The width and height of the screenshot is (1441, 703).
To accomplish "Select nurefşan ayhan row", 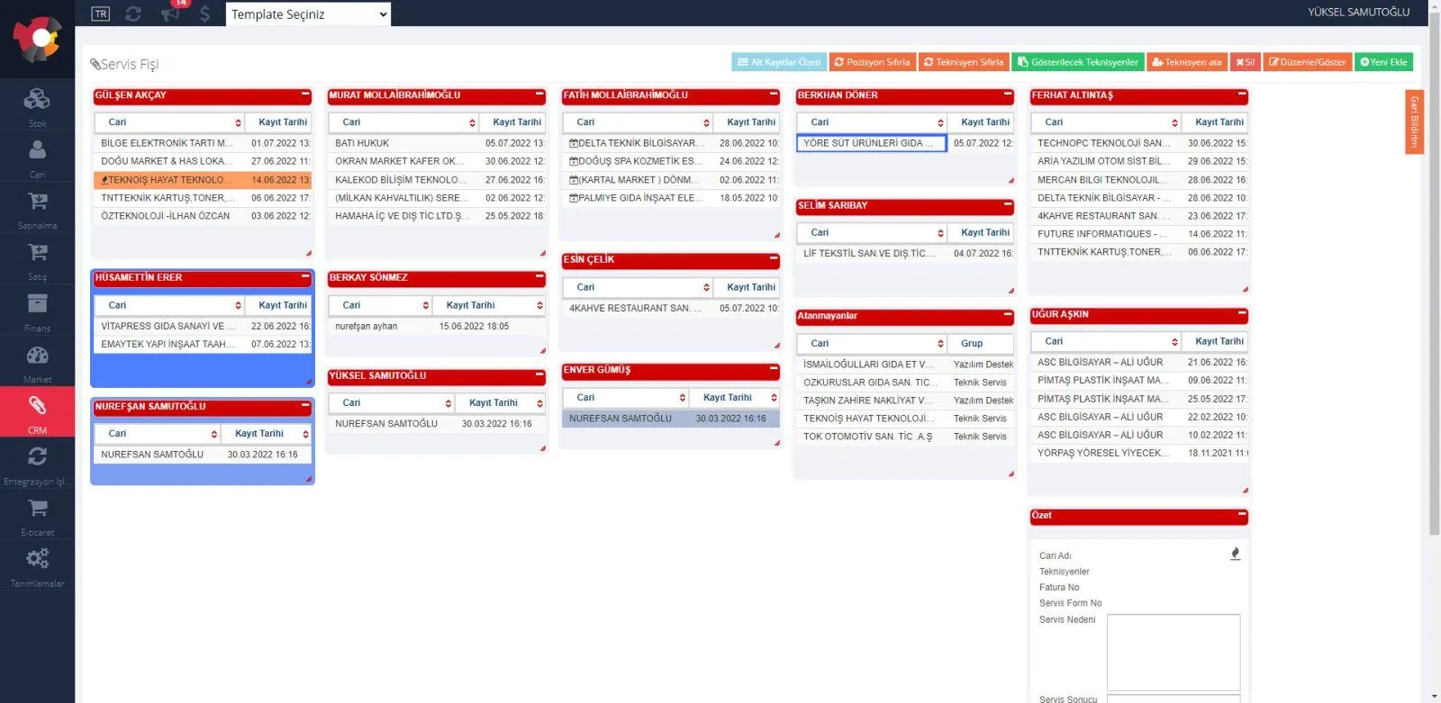I will point(437,327).
